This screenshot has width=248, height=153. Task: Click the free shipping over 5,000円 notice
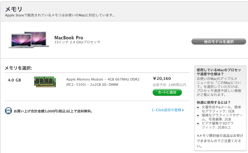[x=53, y=111]
